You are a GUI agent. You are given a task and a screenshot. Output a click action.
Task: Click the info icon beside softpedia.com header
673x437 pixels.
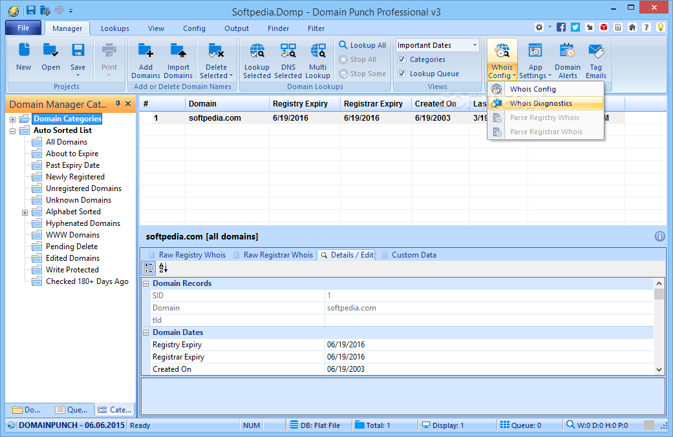[659, 236]
